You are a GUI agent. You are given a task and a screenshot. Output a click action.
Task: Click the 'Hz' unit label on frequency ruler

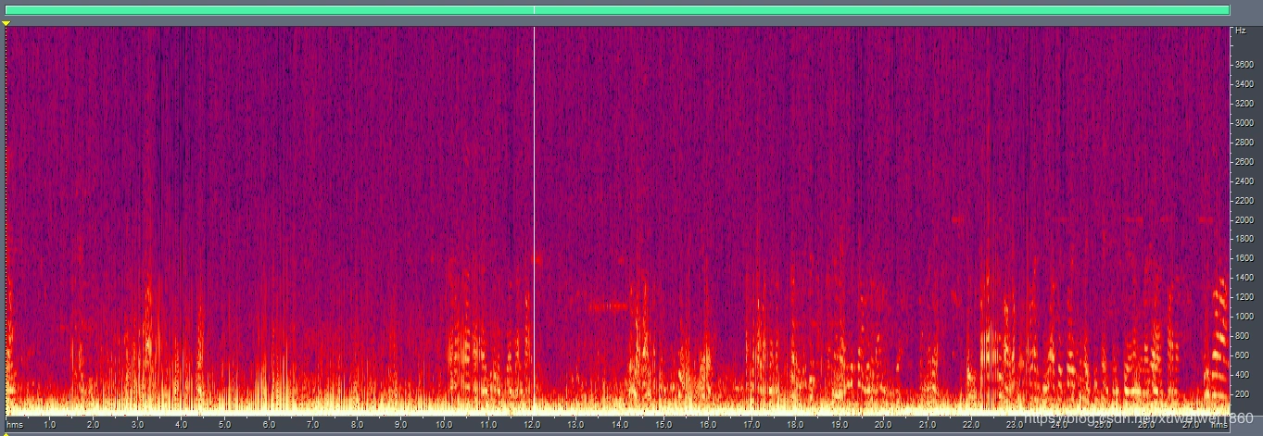point(1240,31)
